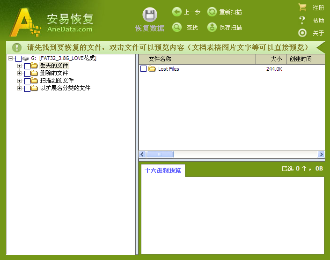The width and height of the screenshot is (330, 260).
Task: Click the Previous Step (上一步) arrow icon
Action: coord(177,12)
